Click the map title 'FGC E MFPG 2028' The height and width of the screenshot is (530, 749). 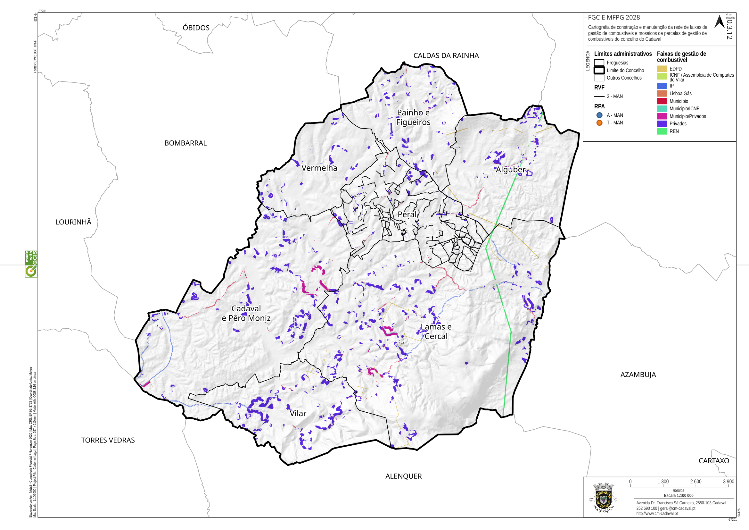pos(614,18)
